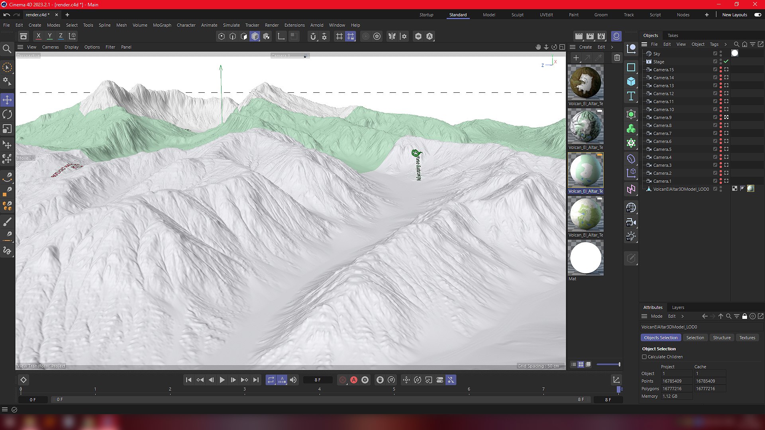This screenshot has width=765, height=430.
Task: Adjust material thumbnail size slider
Action: [x=608, y=365]
